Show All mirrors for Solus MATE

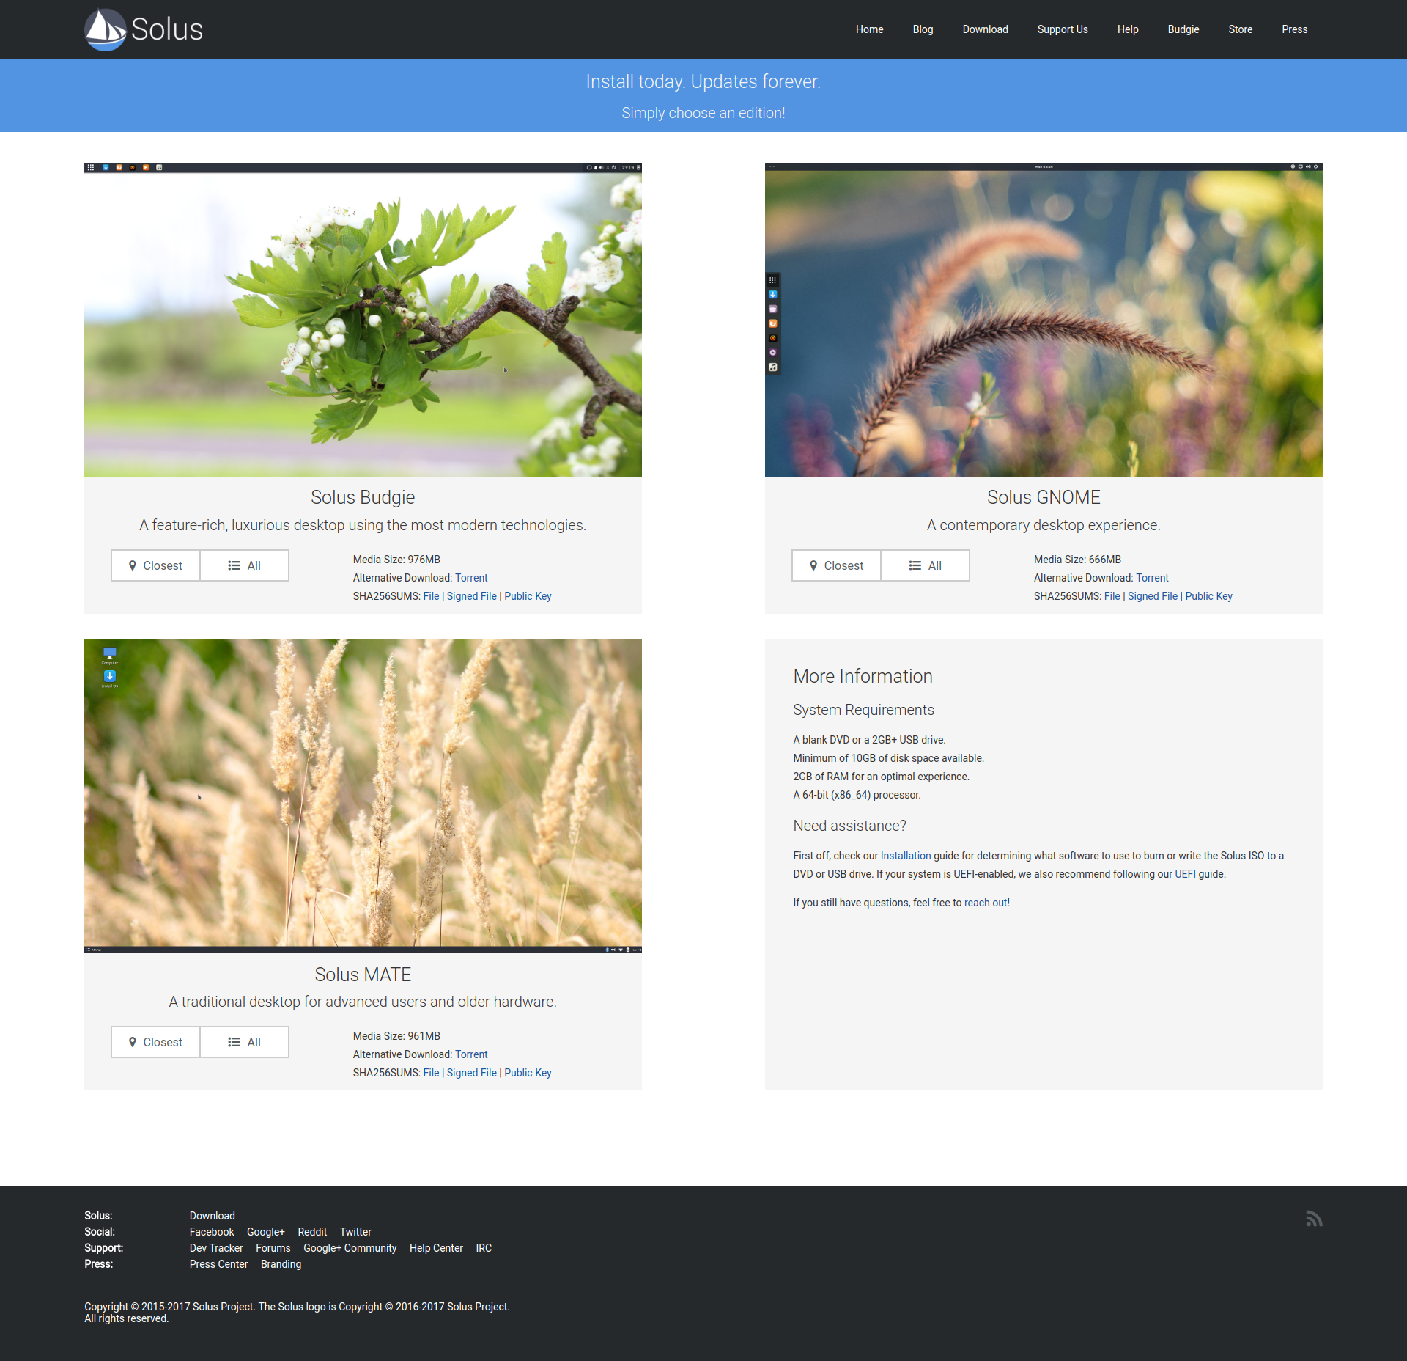244,1042
